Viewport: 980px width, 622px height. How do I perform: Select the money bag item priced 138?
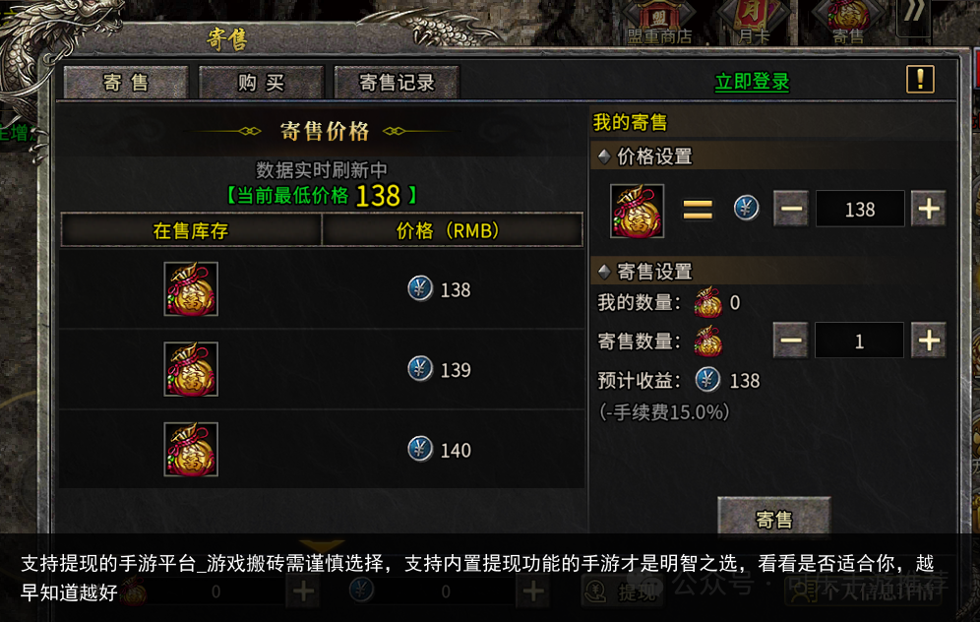click(x=191, y=288)
